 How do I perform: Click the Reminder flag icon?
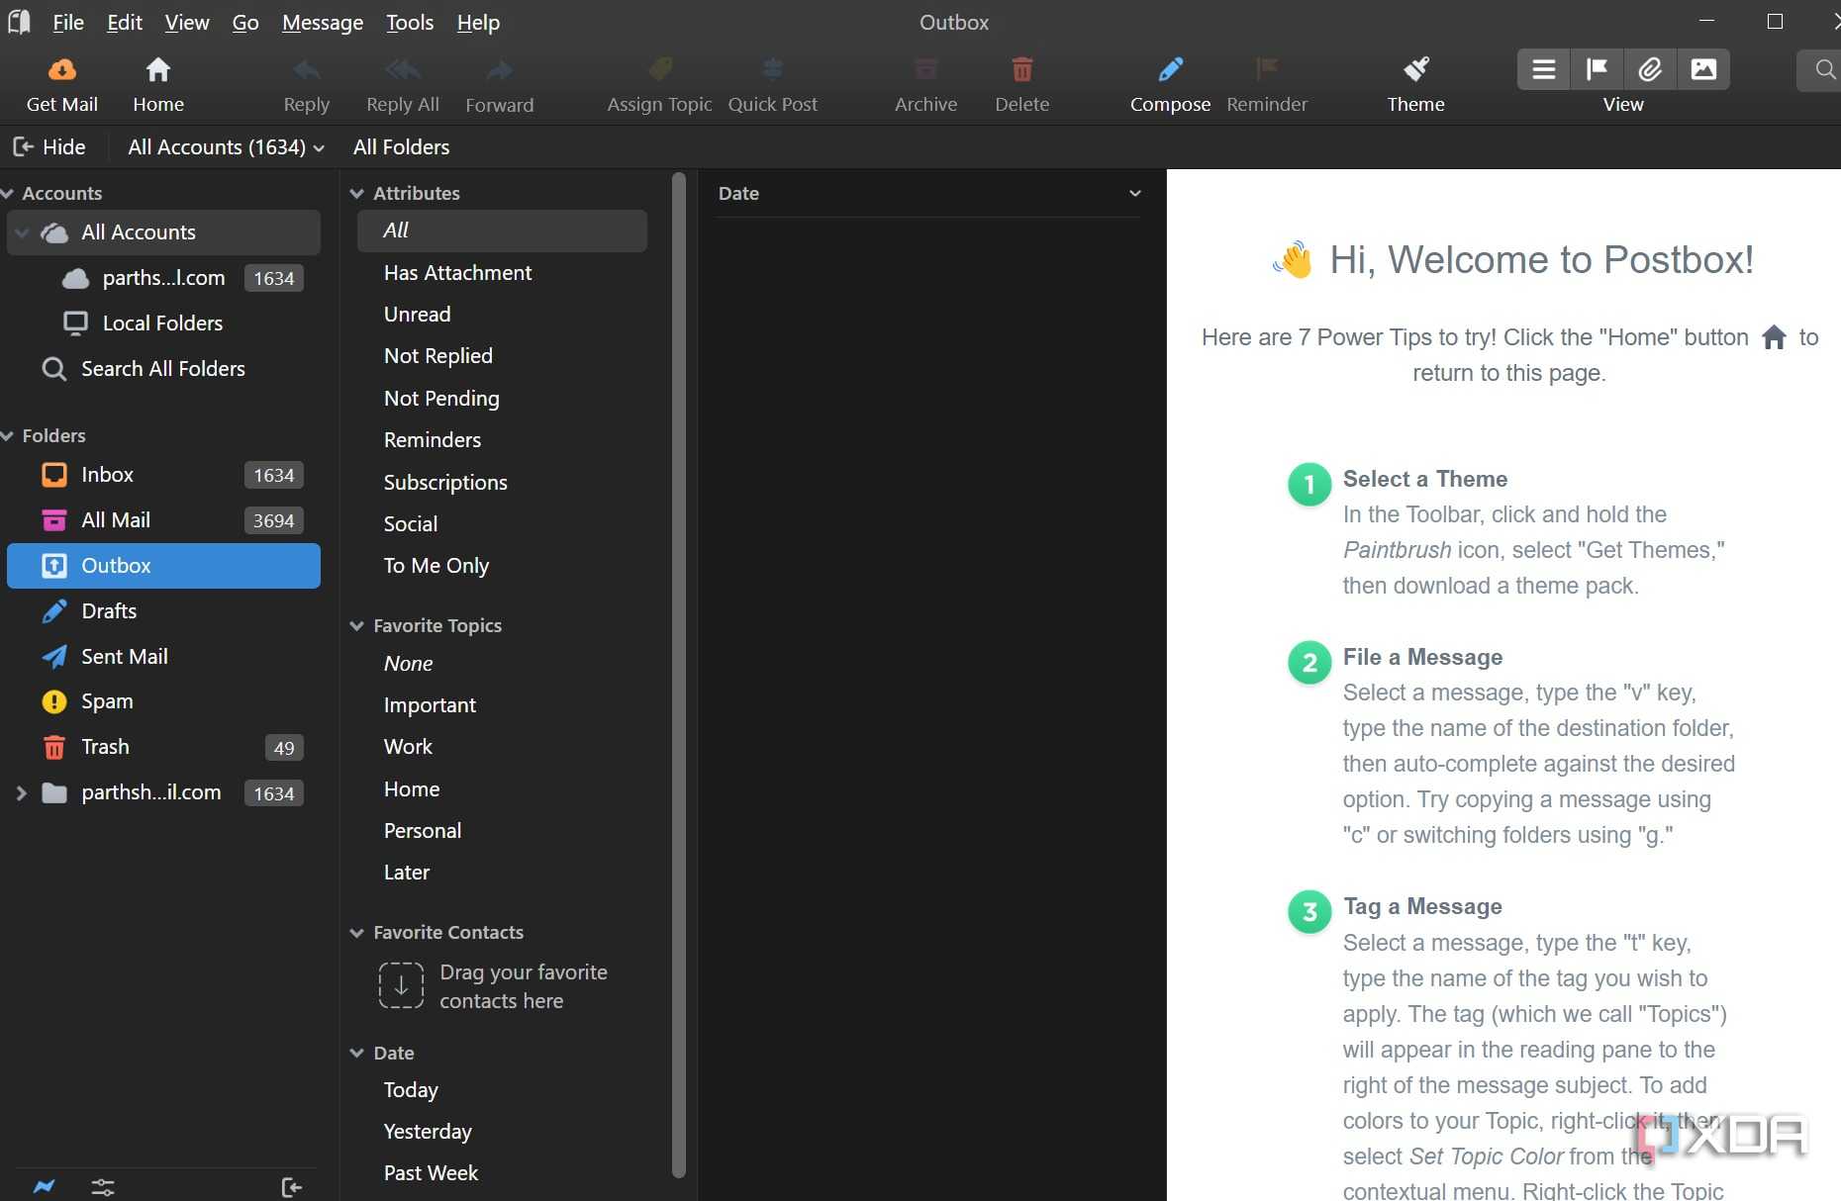click(1267, 69)
